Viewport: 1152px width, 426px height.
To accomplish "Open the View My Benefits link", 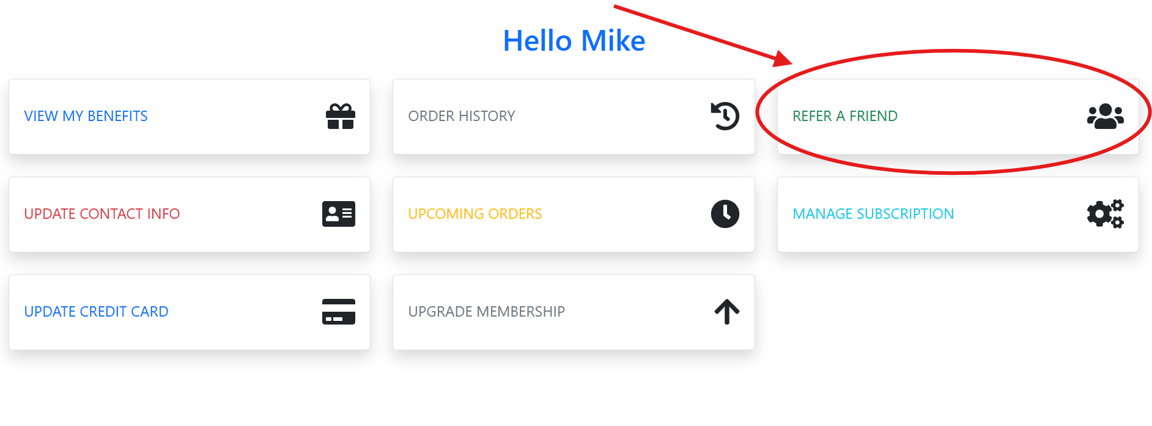I will tap(86, 116).
